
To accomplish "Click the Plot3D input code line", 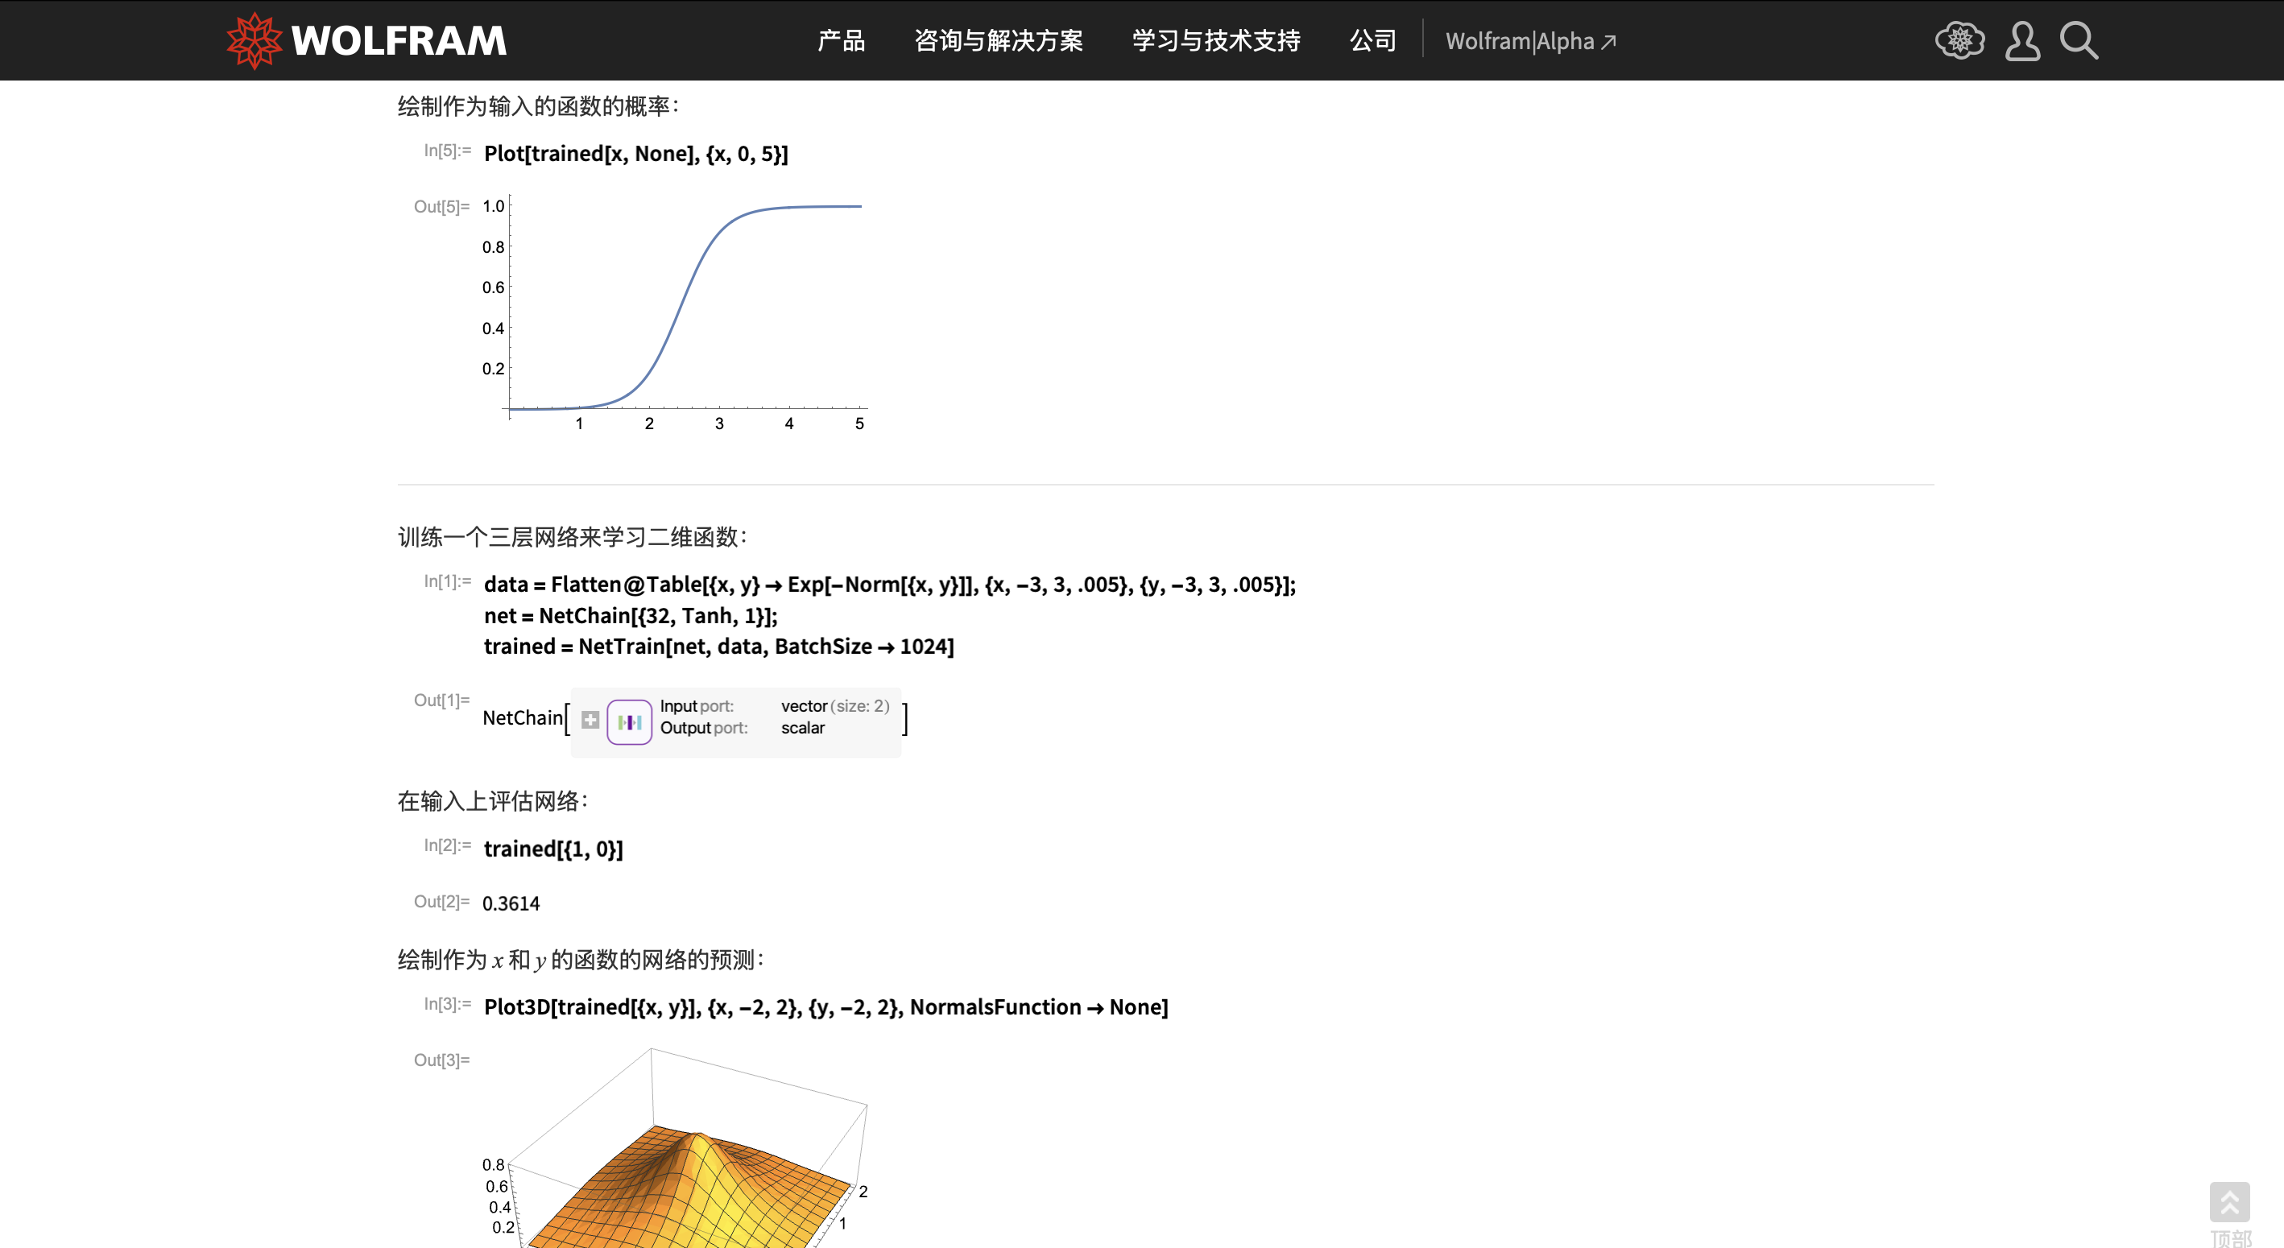I will (825, 1007).
